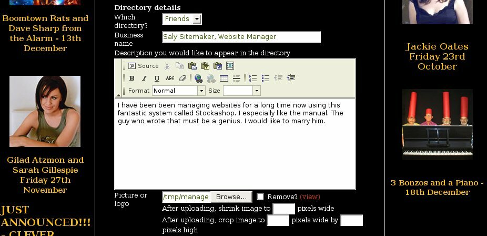Screen dimensions: 487x236
Task: Insert a bulleted list
Action: coord(266,78)
